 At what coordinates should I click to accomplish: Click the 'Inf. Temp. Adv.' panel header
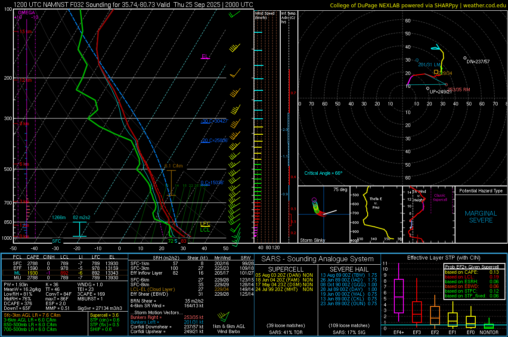pos(288,18)
